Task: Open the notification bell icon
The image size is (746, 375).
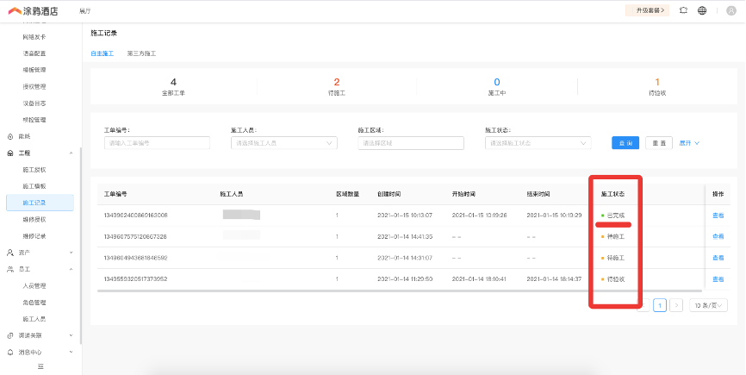Action: (684, 10)
